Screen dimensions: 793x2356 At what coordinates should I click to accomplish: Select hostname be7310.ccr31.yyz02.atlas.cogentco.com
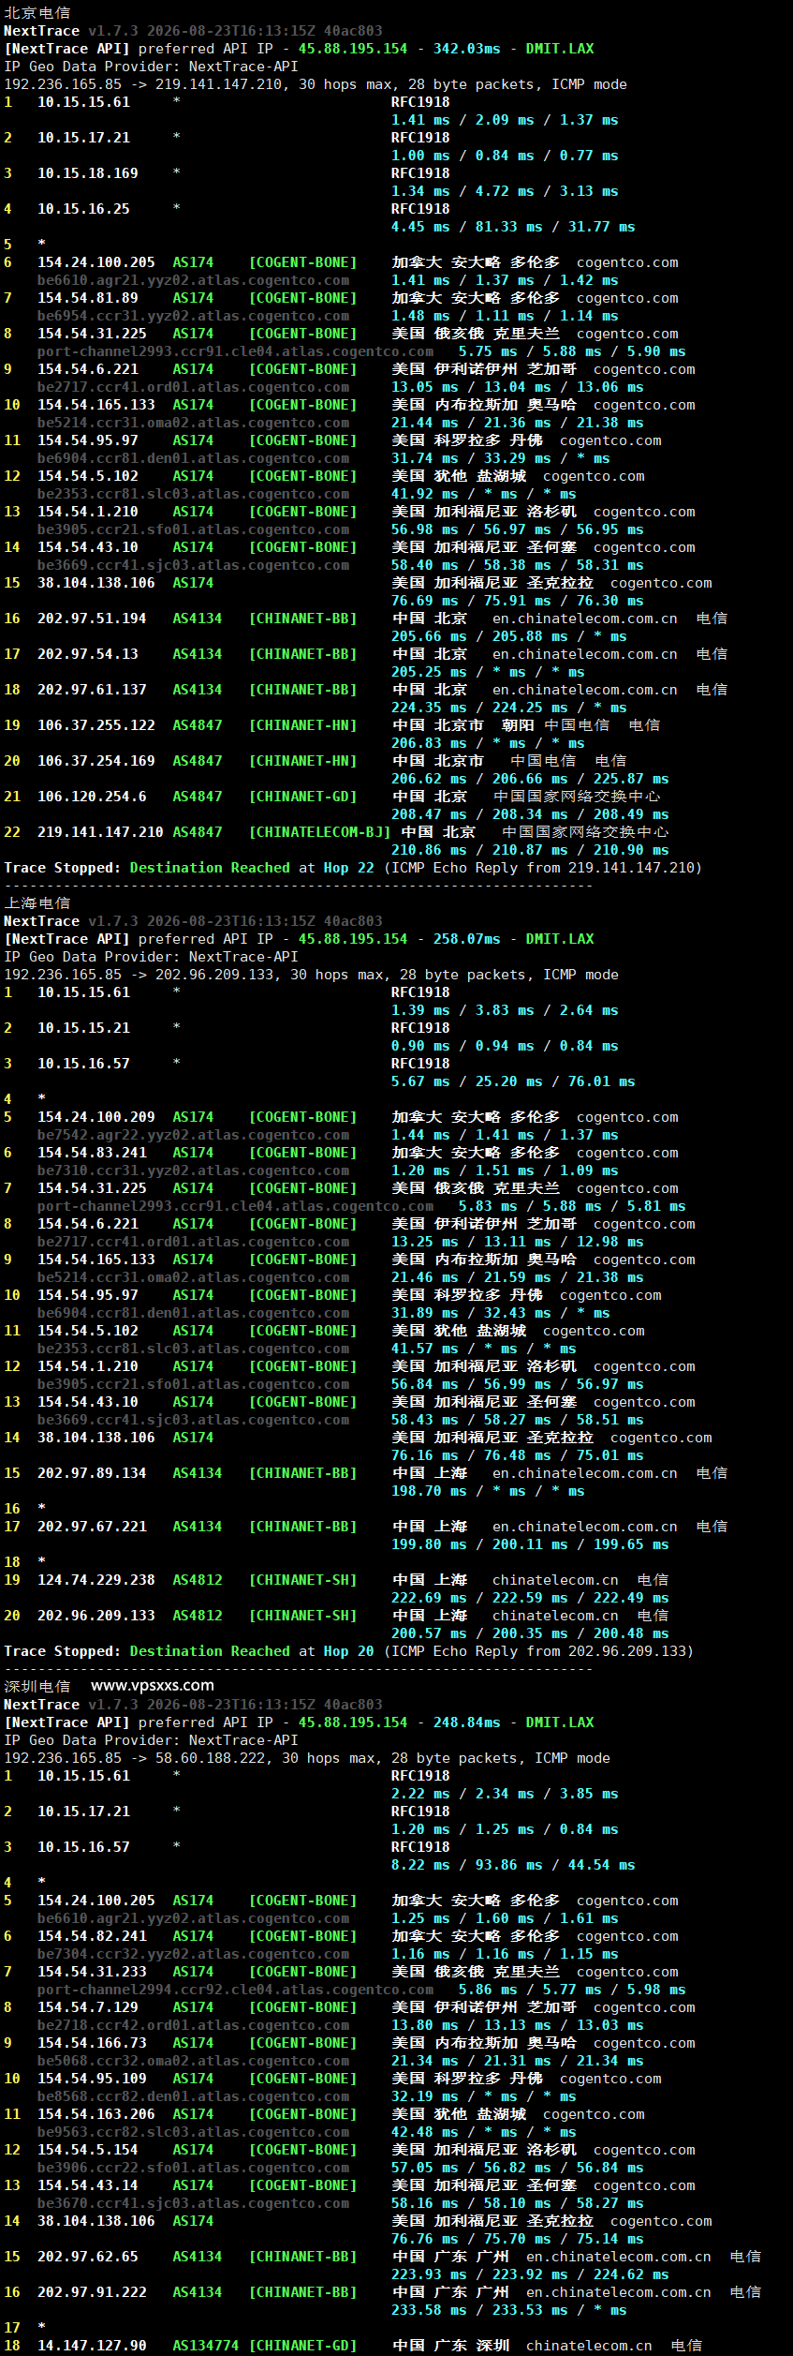[x=193, y=1171]
